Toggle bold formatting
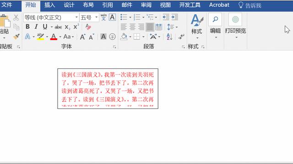The image size is (293, 164). click(27, 27)
